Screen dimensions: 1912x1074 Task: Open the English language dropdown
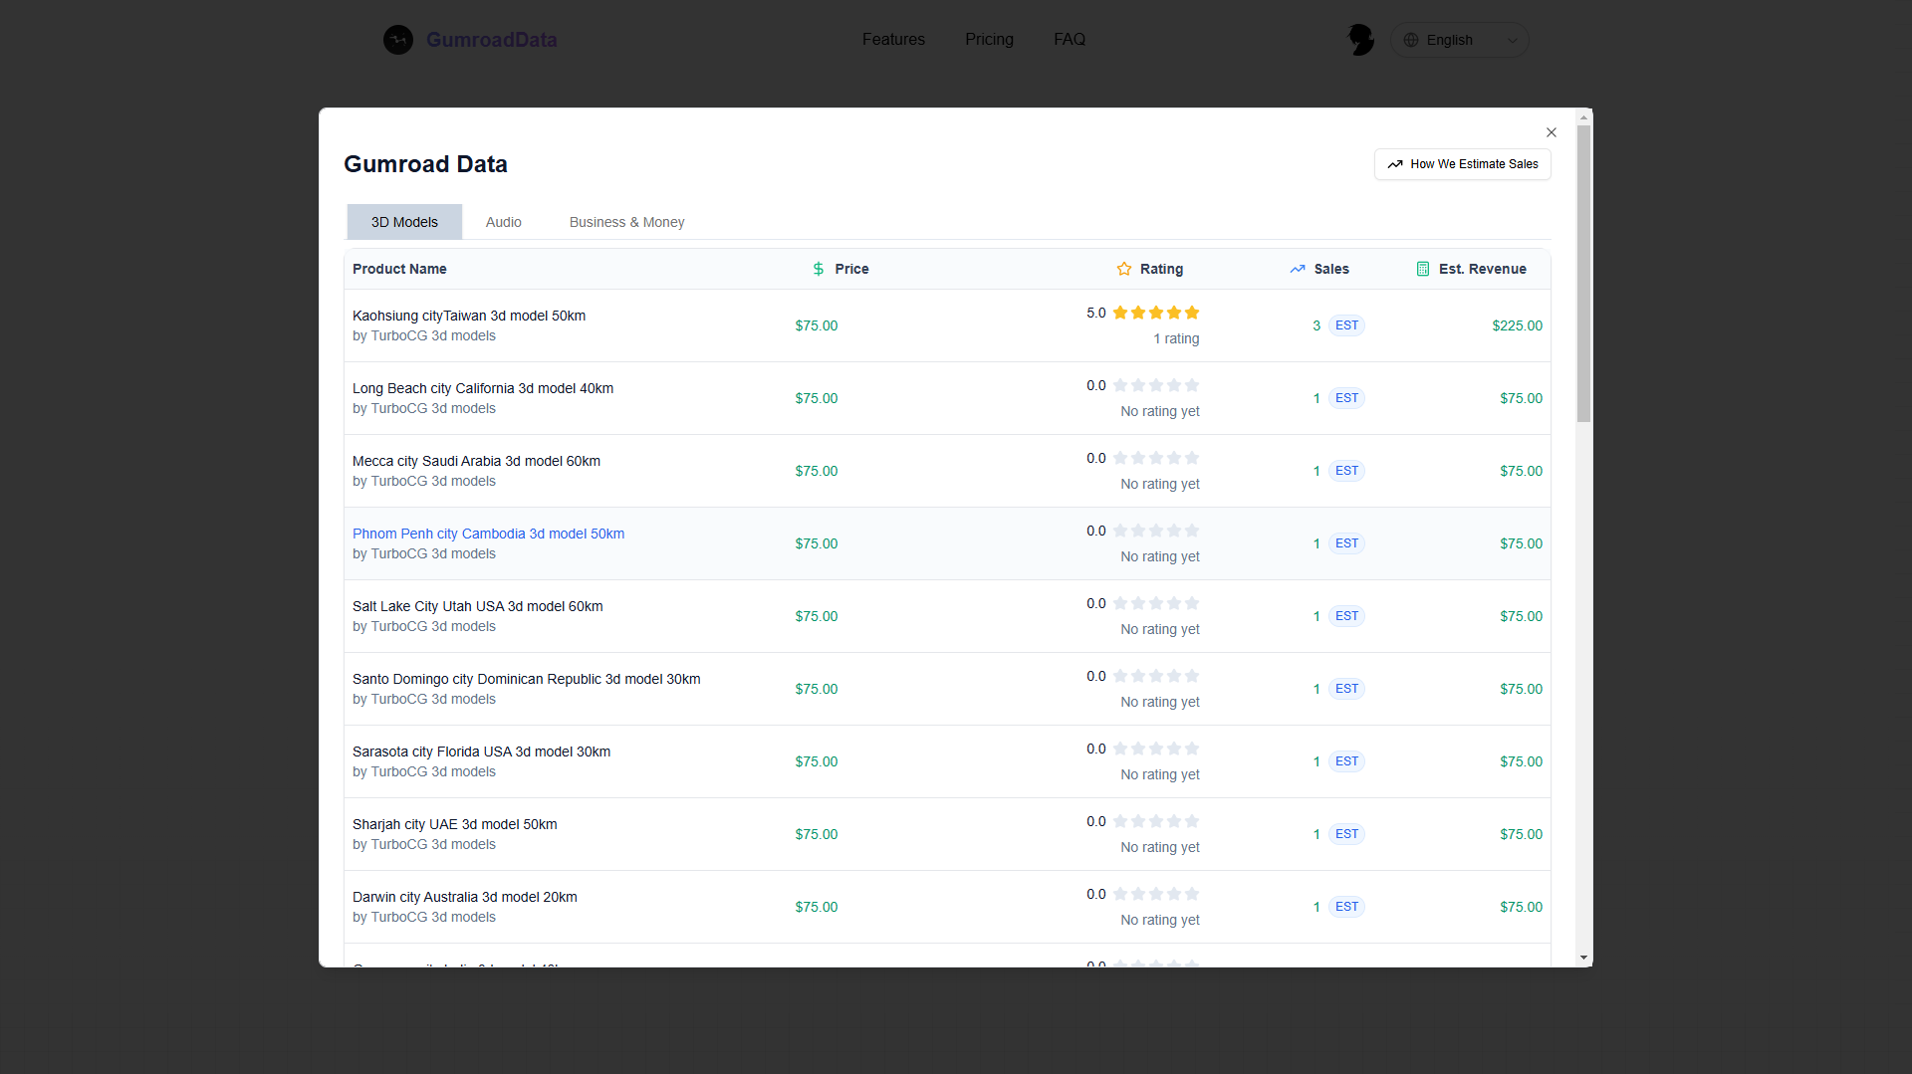point(1460,40)
